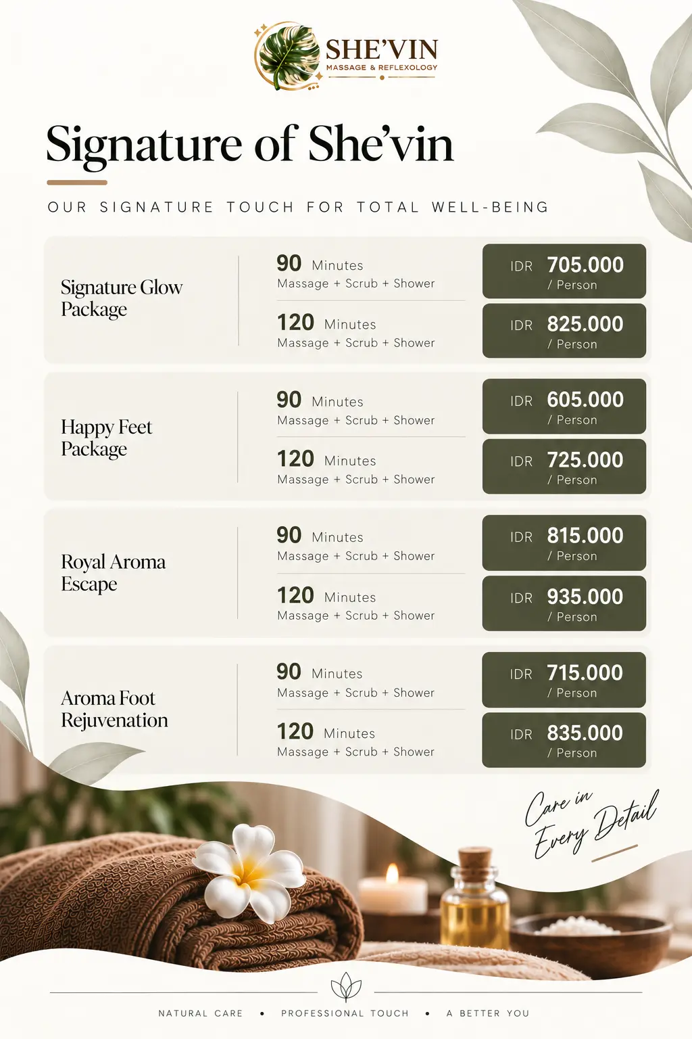
Task: Select the IDR 705.000 price box
Action: (564, 271)
